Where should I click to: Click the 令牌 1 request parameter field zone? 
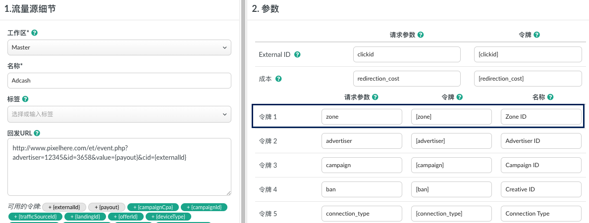(x=362, y=117)
